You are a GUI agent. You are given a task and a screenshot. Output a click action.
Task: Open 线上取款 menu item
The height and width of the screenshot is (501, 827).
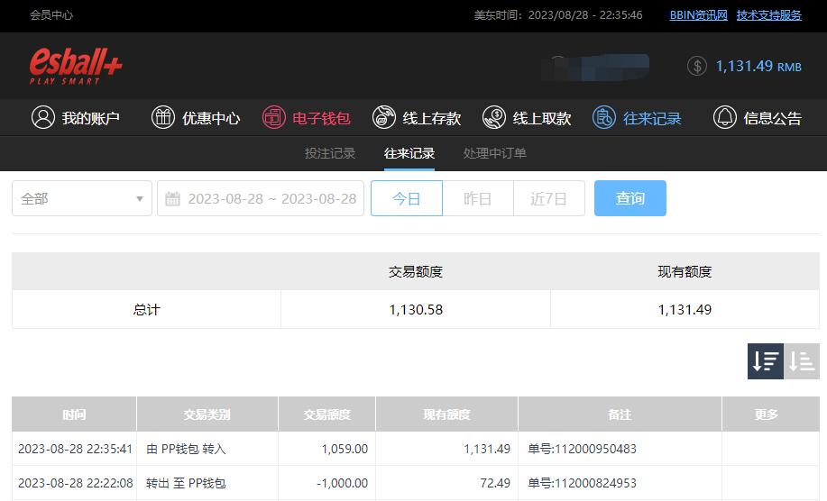527,117
